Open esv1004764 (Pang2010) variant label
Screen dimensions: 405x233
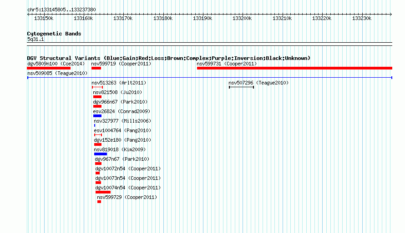point(122,130)
